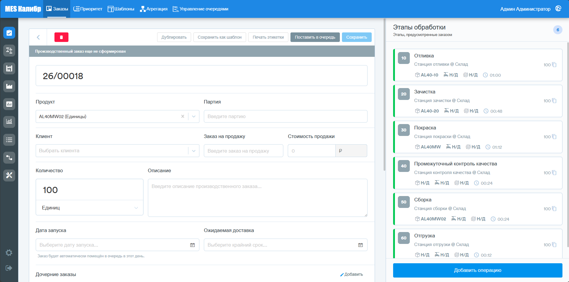Image resolution: width=569 pixels, height=282 pixels.
Task: Click the Описание text area
Action: pos(257,198)
